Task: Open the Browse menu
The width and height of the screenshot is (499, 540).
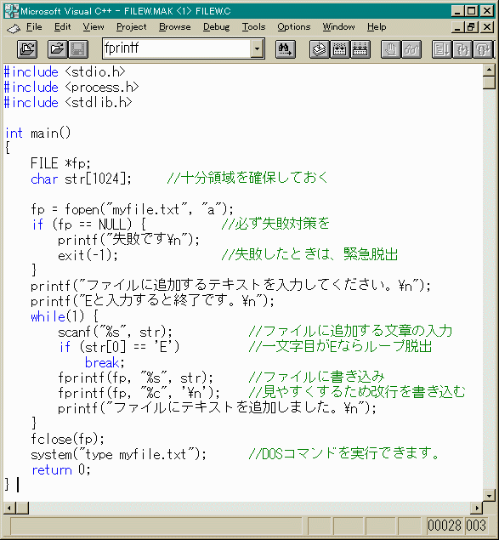Action: [x=174, y=27]
